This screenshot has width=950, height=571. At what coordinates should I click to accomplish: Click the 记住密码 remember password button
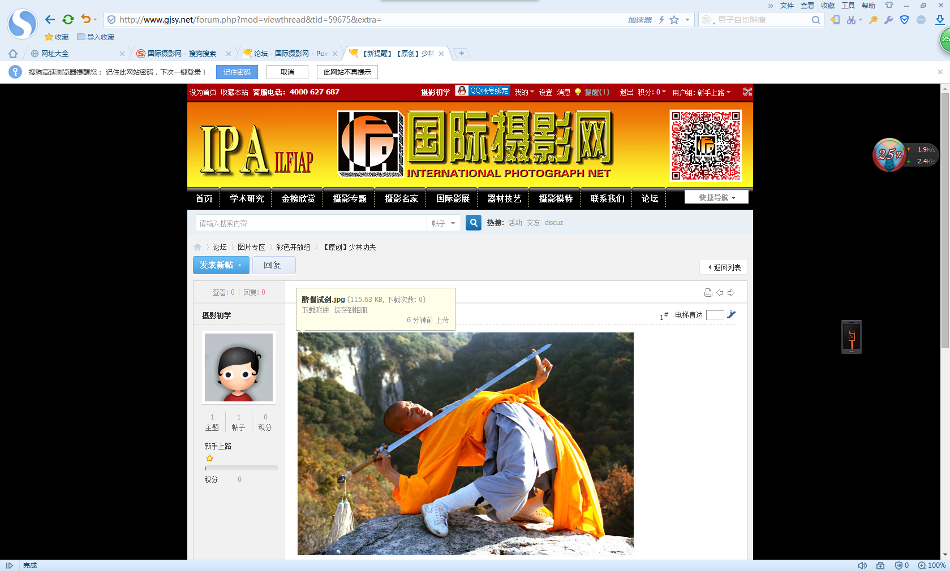click(237, 72)
